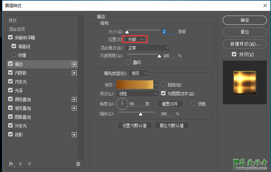271x172 pixels.
Task: Open the 混合模式 blend mode dropdown
Action: click(147, 48)
